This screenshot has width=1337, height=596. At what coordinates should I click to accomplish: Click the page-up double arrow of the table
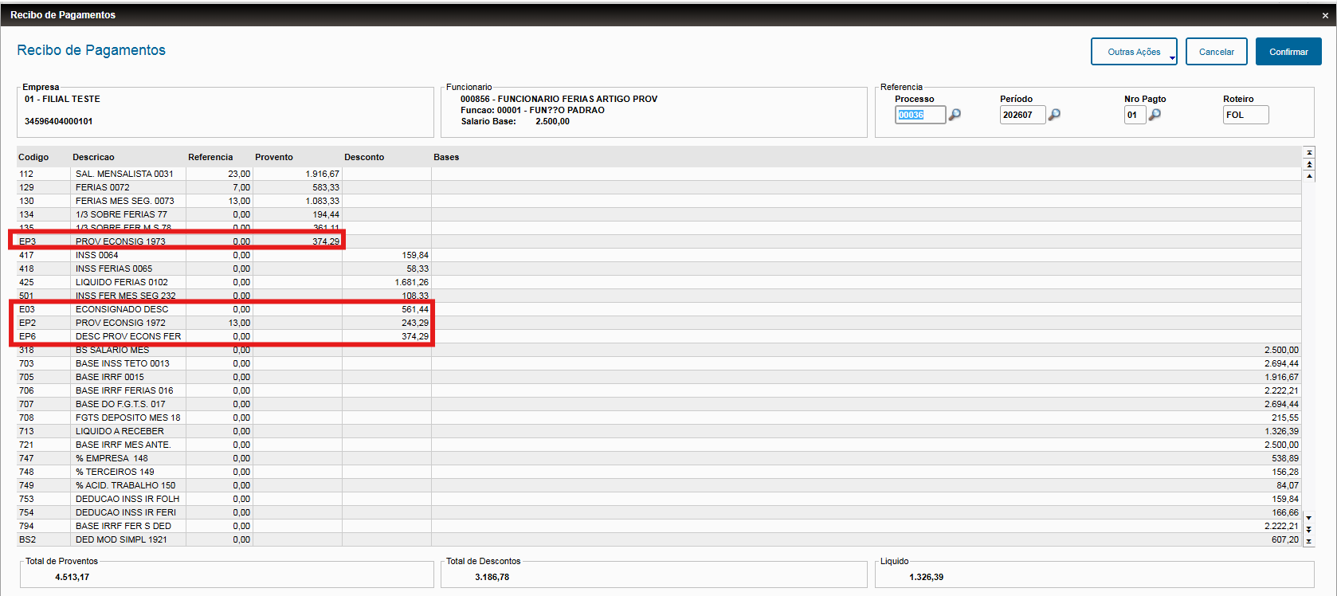pos(1309,164)
